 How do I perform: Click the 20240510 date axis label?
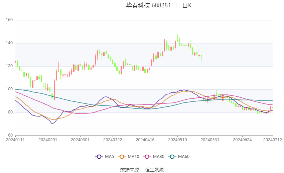[x=177, y=140]
